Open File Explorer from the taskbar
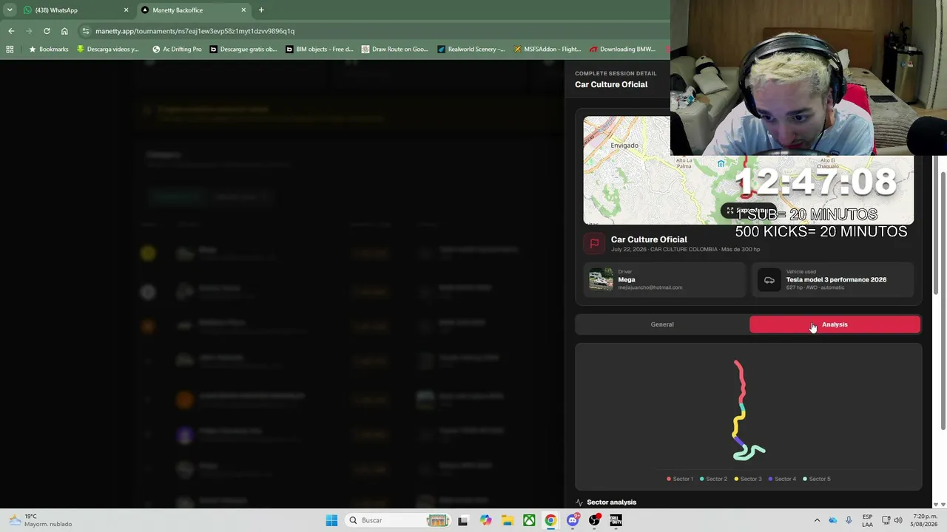The height and width of the screenshot is (532, 947). 508,520
